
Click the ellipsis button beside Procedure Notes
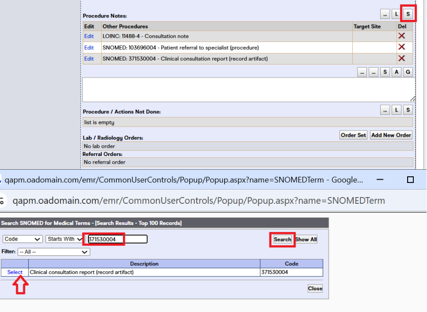pyautogui.click(x=384, y=14)
